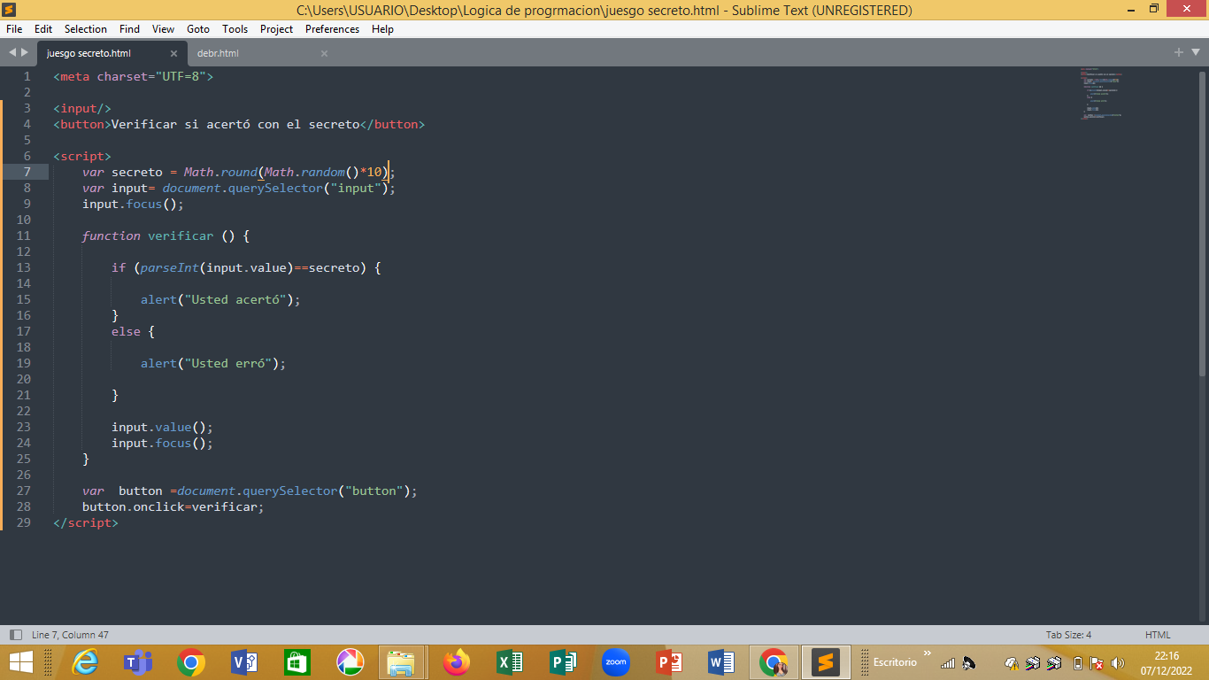Open the Tools menu
This screenshot has width=1209, height=680.
coord(235,29)
